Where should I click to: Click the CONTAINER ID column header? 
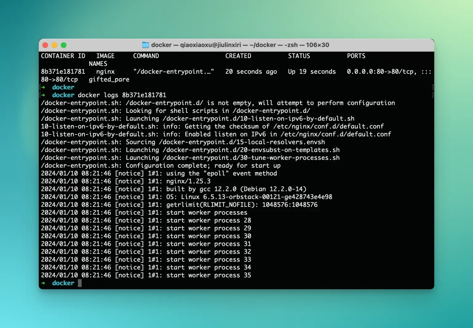coord(63,56)
